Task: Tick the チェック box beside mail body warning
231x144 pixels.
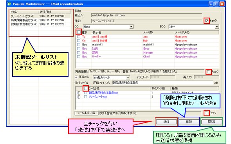Action: [206, 113]
